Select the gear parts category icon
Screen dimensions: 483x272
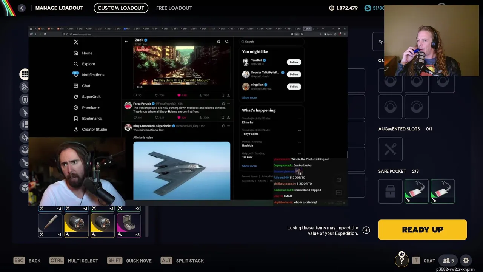pyautogui.click(x=25, y=137)
